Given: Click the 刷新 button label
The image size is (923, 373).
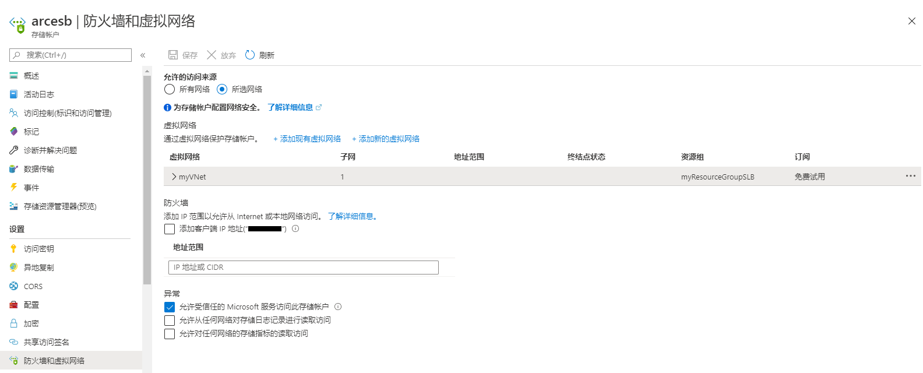Looking at the screenshot, I should (267, 55).
